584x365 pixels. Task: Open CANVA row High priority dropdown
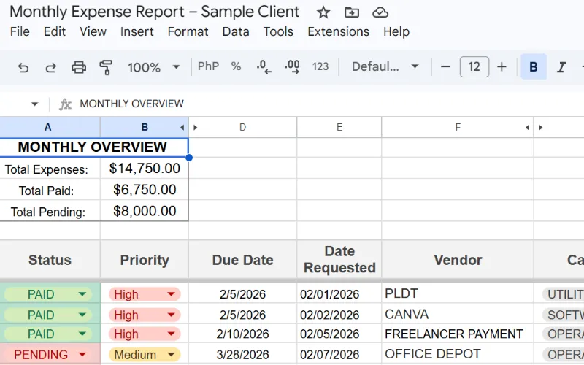[171, 315]
